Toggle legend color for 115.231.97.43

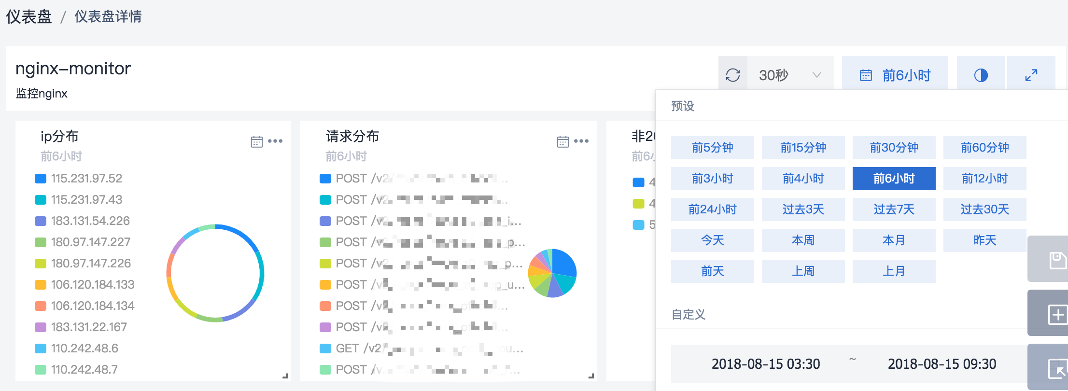[41, 200]
